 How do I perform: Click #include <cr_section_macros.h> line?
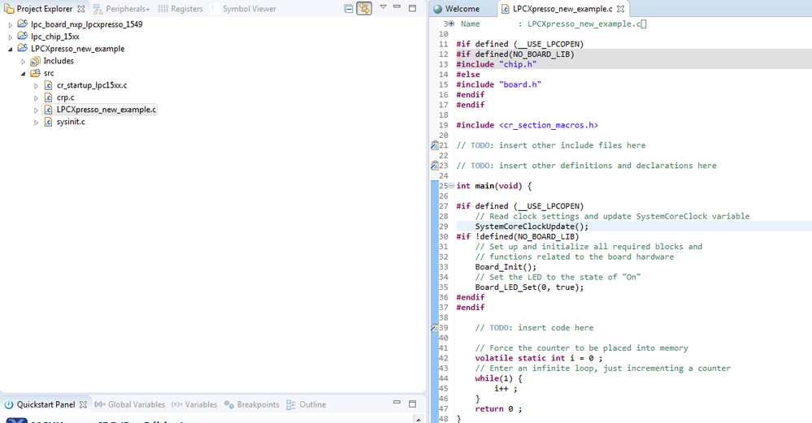(x=528, y=125)
